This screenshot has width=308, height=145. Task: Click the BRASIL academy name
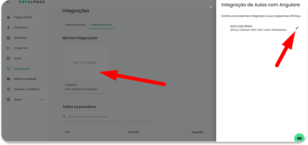[248, 26]
